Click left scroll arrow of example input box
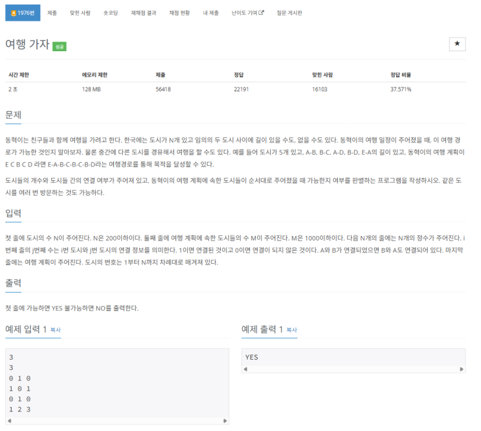 click(x=10, y=421)
